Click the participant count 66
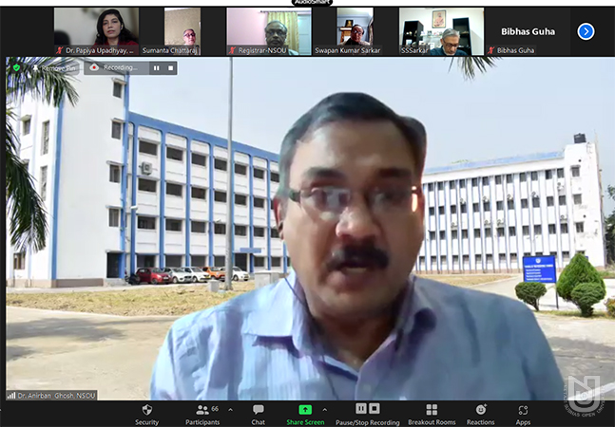The width and height of the screenshot is (615, 427). pos(215,409)
